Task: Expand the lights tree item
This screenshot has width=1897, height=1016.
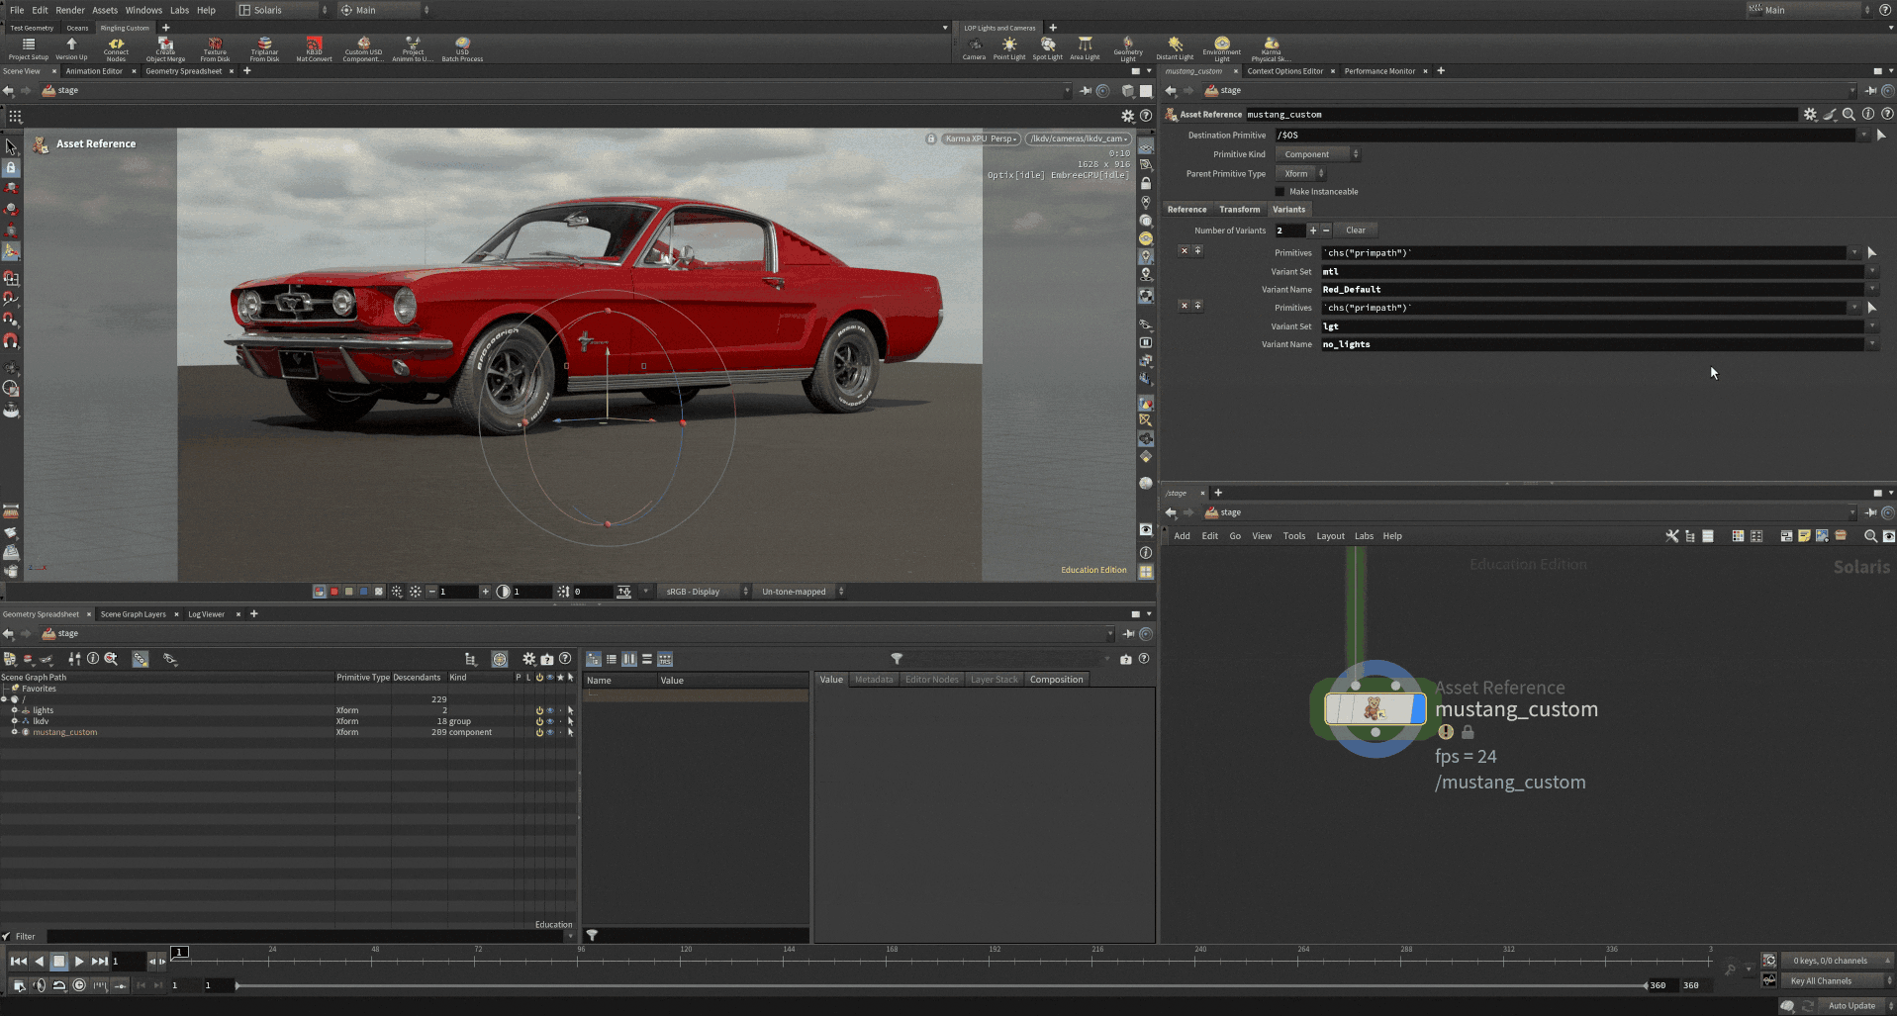Action: (14, 710)
